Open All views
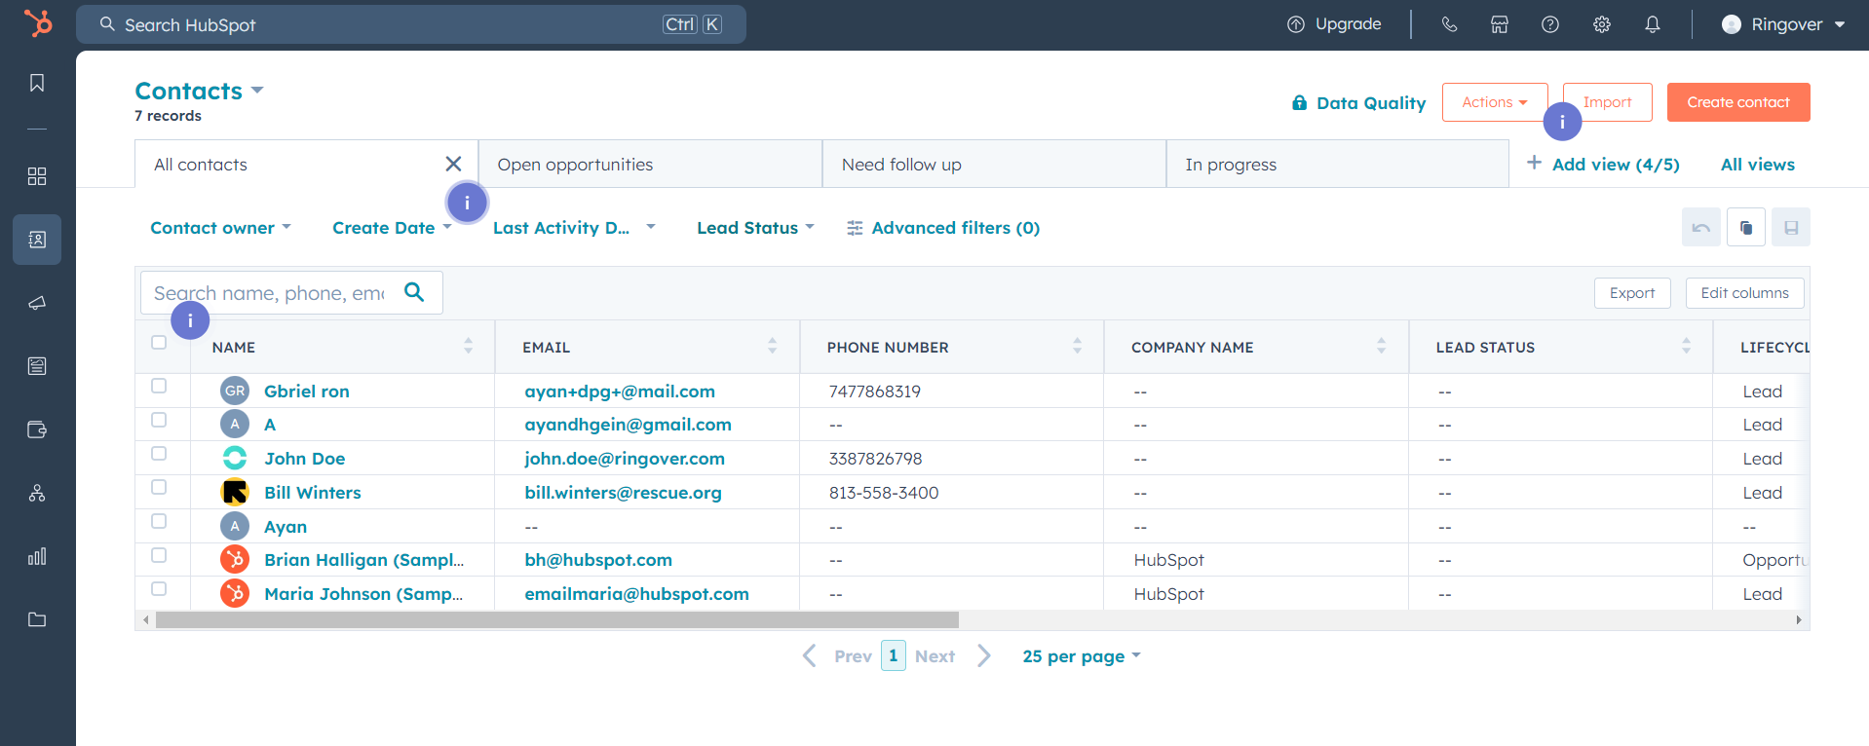Viewport: 1869px width, 746px height. (x=1757, y=164)
